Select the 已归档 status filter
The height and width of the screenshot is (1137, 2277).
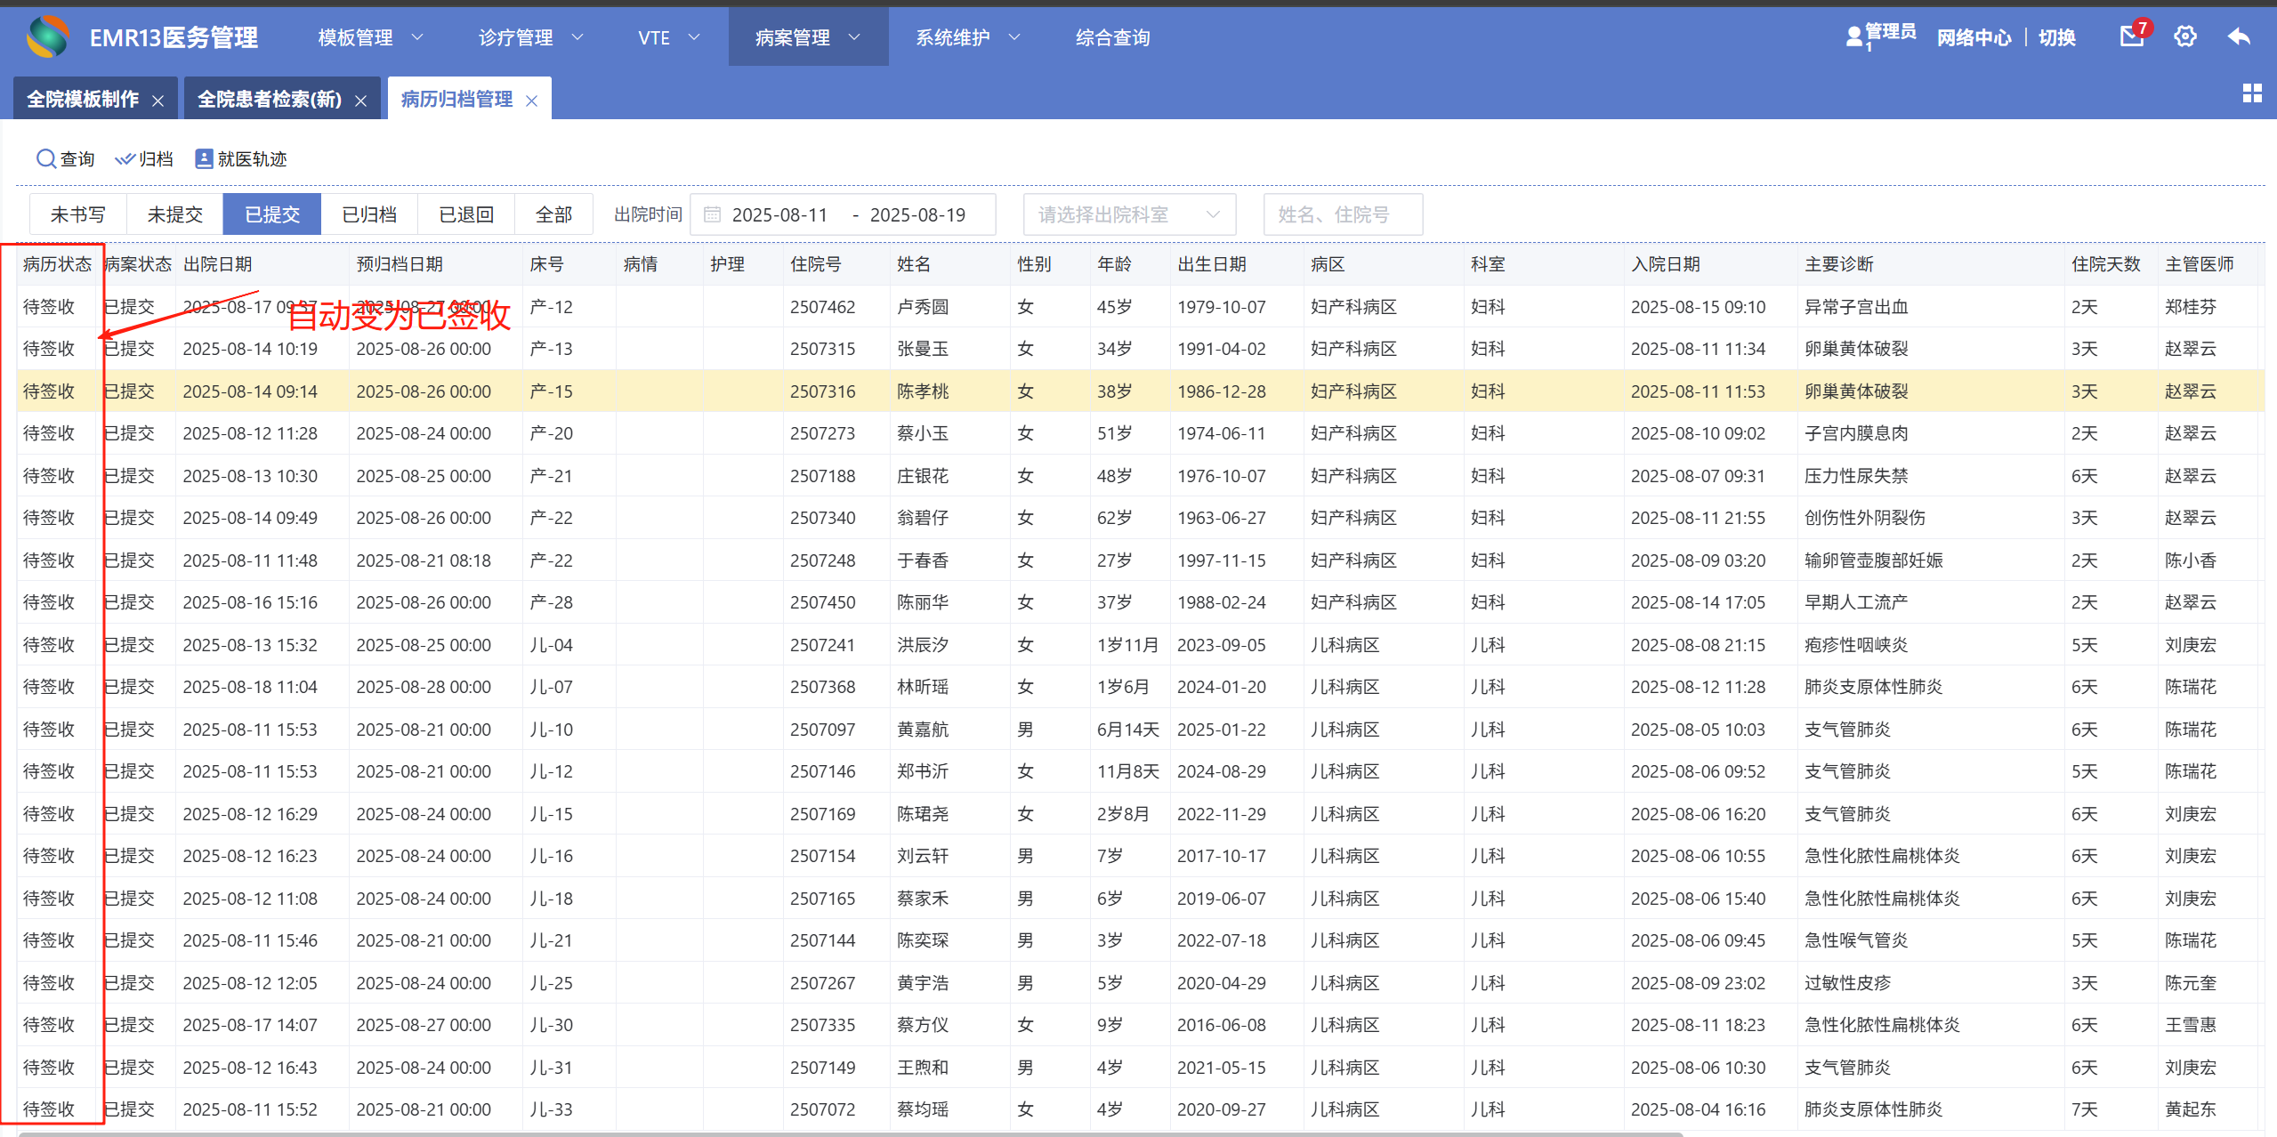[369, 214]
